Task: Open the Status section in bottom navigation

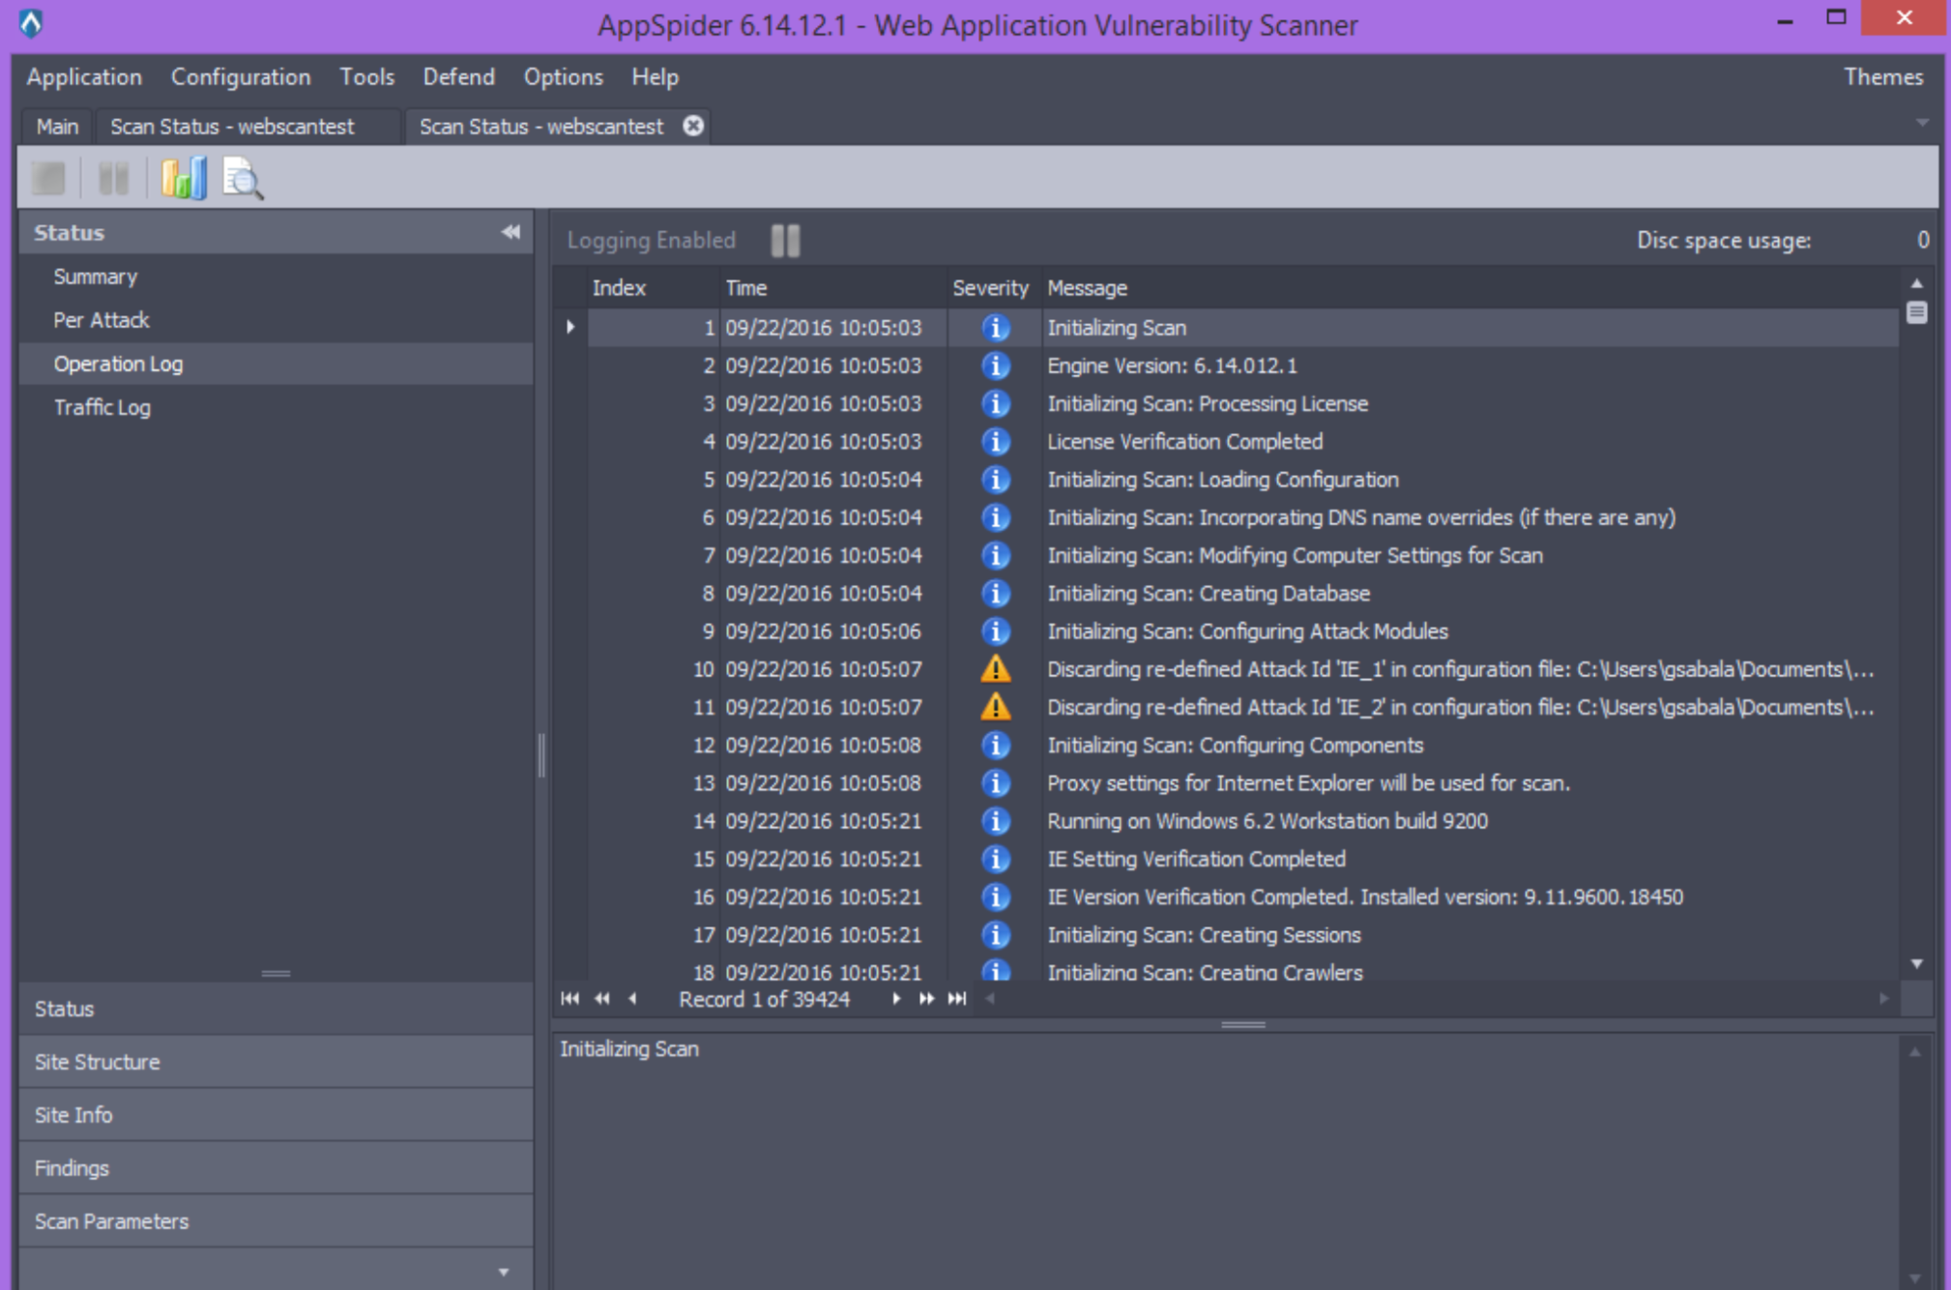Action: 276,1009
